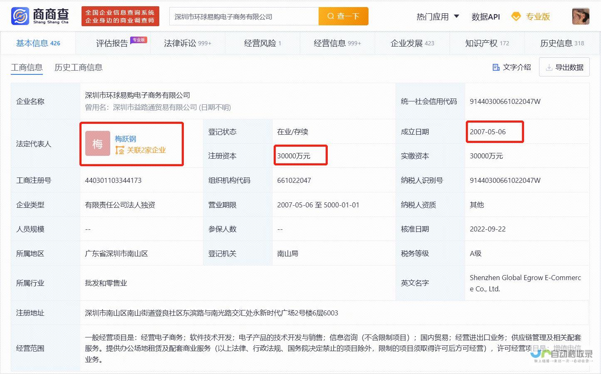Select tax rating A级
601x374 pixels.
pos(475,253)
